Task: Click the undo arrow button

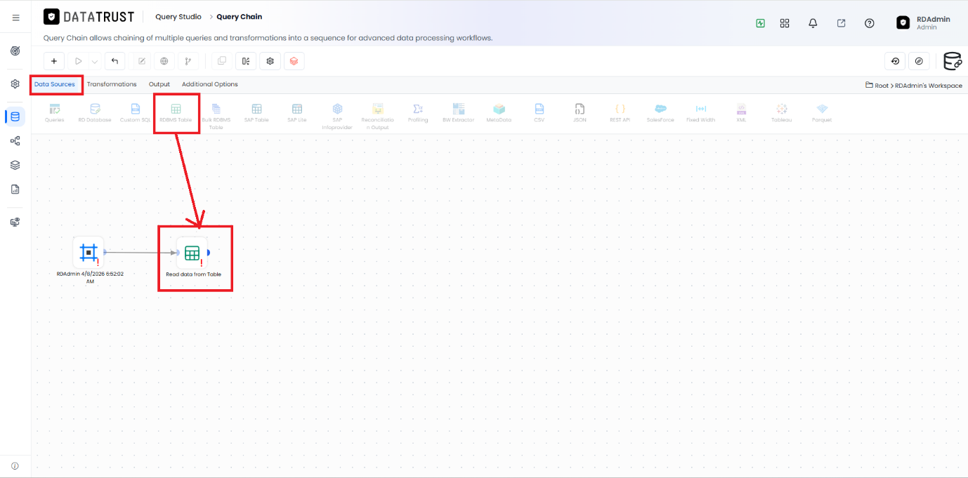Action: point(115,61)
